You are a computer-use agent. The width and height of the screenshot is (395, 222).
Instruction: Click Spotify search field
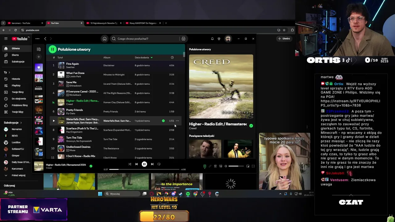coord(145,39)
